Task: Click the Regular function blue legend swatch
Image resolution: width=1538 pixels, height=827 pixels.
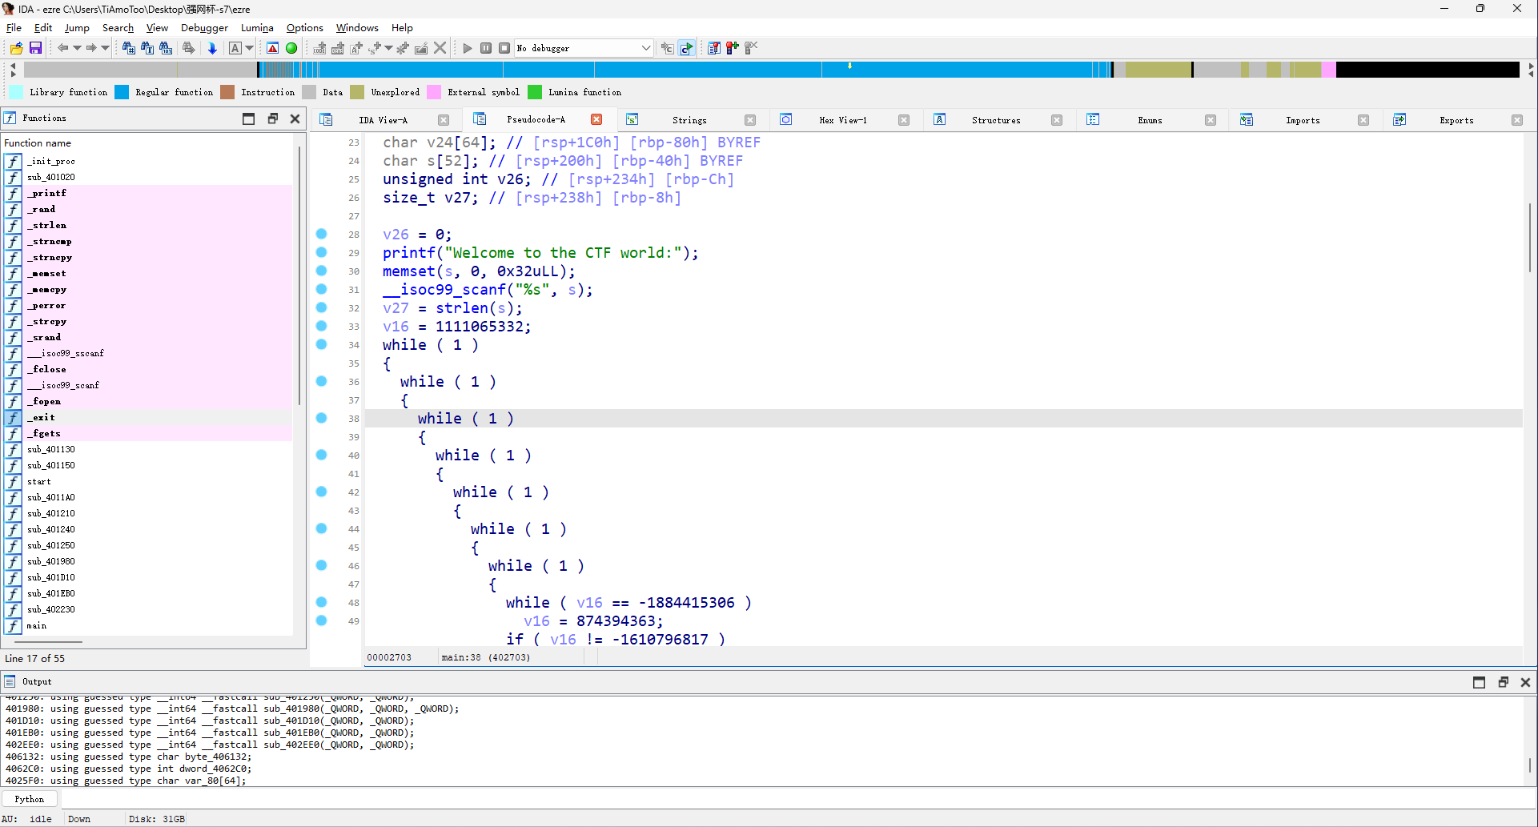Action: tap(122, 92)
